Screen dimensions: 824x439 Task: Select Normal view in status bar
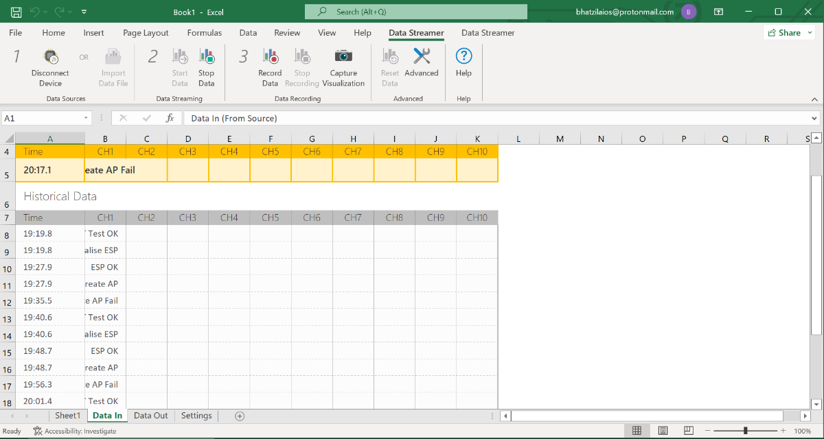coord(637,431)
